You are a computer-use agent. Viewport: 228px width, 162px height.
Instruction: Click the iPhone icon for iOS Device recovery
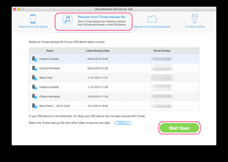pyautogui.click(x=33, y=19)
